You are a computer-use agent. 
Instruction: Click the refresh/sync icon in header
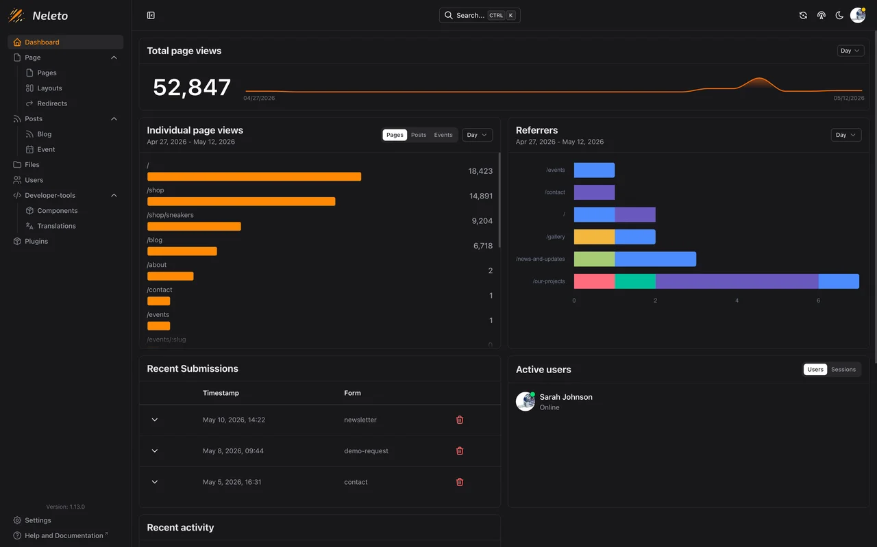803,15
